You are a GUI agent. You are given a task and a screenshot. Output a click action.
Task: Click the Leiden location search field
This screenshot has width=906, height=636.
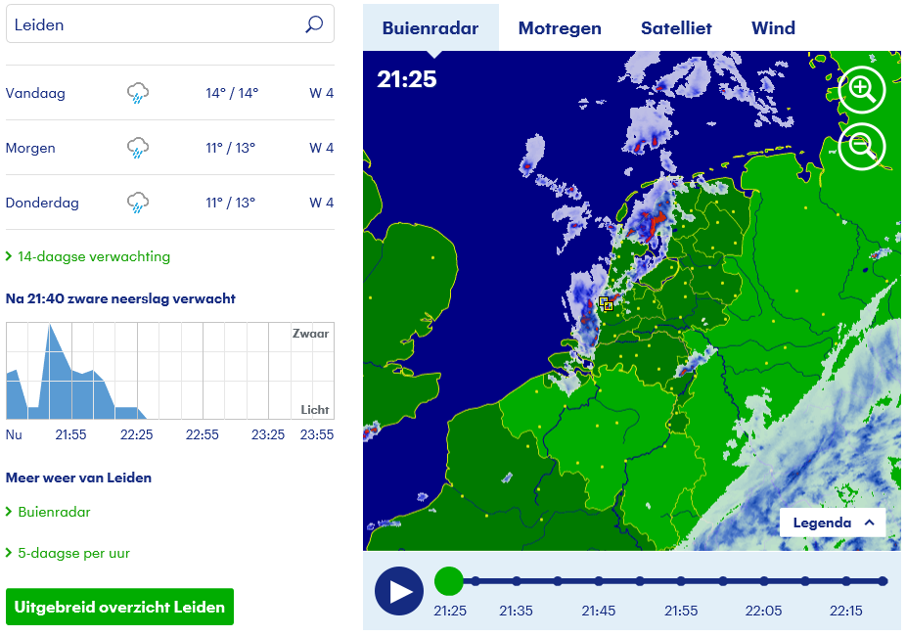click(170, 24)
